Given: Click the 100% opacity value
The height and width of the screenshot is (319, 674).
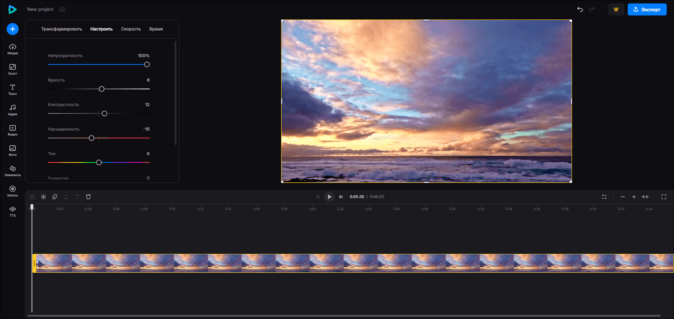Looking at the screenshot, I should click(144, 56).
